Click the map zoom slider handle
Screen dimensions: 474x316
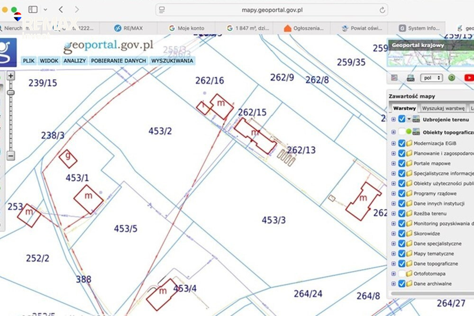coord(10,93)
